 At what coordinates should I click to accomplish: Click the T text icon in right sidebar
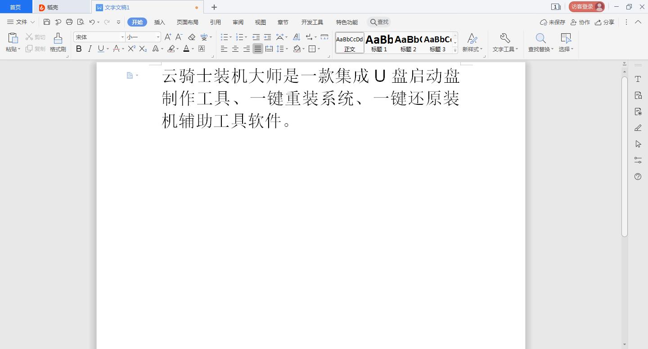(x=638, y=79)
